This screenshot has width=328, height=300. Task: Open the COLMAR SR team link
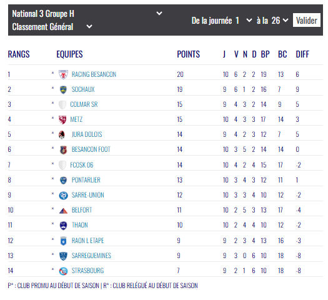pos(84,104)
